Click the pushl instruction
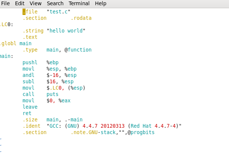The image size is (229, 155). pos(30,62)
